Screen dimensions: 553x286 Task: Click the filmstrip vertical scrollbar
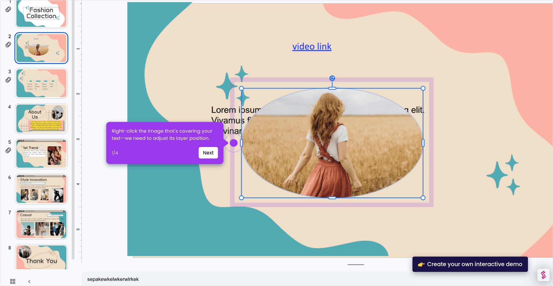(x=73, y=130)
